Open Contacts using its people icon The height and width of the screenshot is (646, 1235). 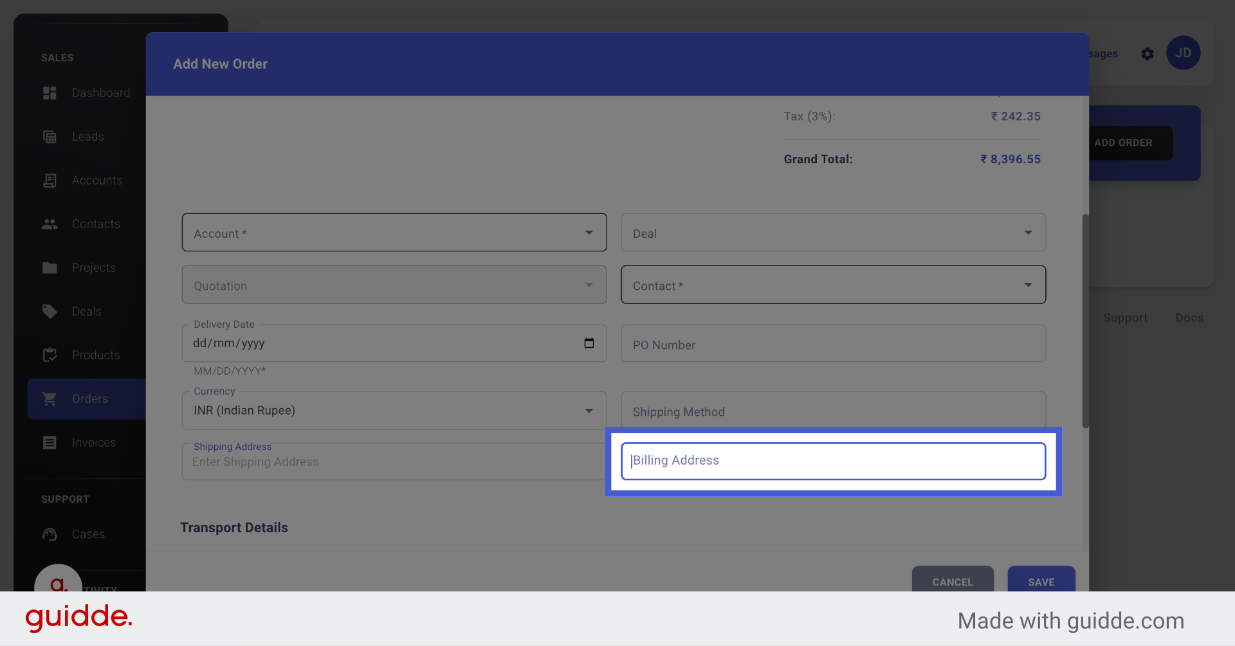pos(50,224)
